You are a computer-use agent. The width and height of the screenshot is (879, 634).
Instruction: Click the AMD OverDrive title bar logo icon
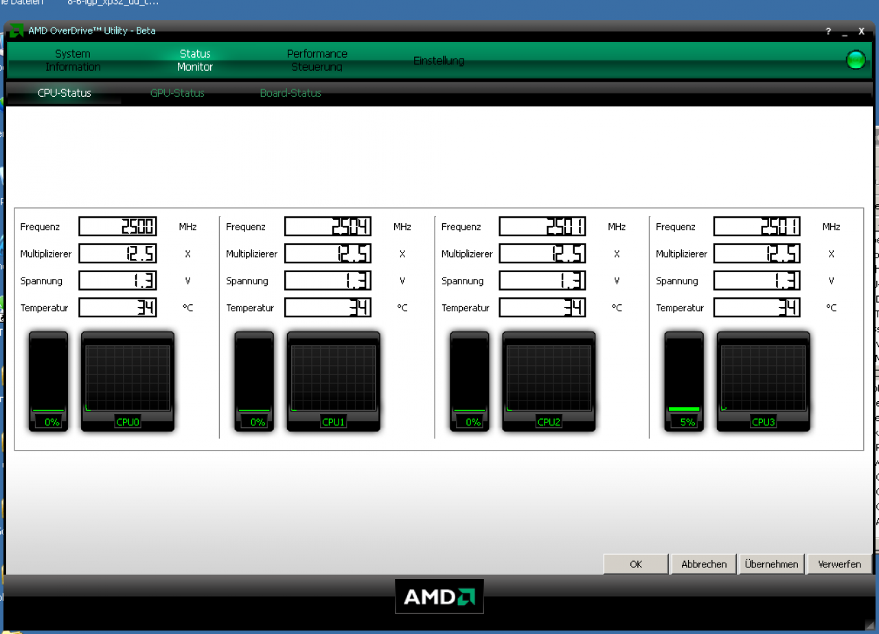16,31
